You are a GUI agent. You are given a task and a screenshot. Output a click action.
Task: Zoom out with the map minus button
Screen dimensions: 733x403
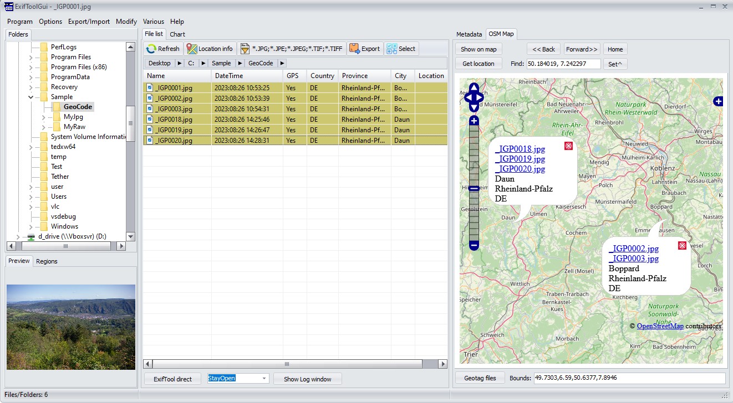point(474,245)
